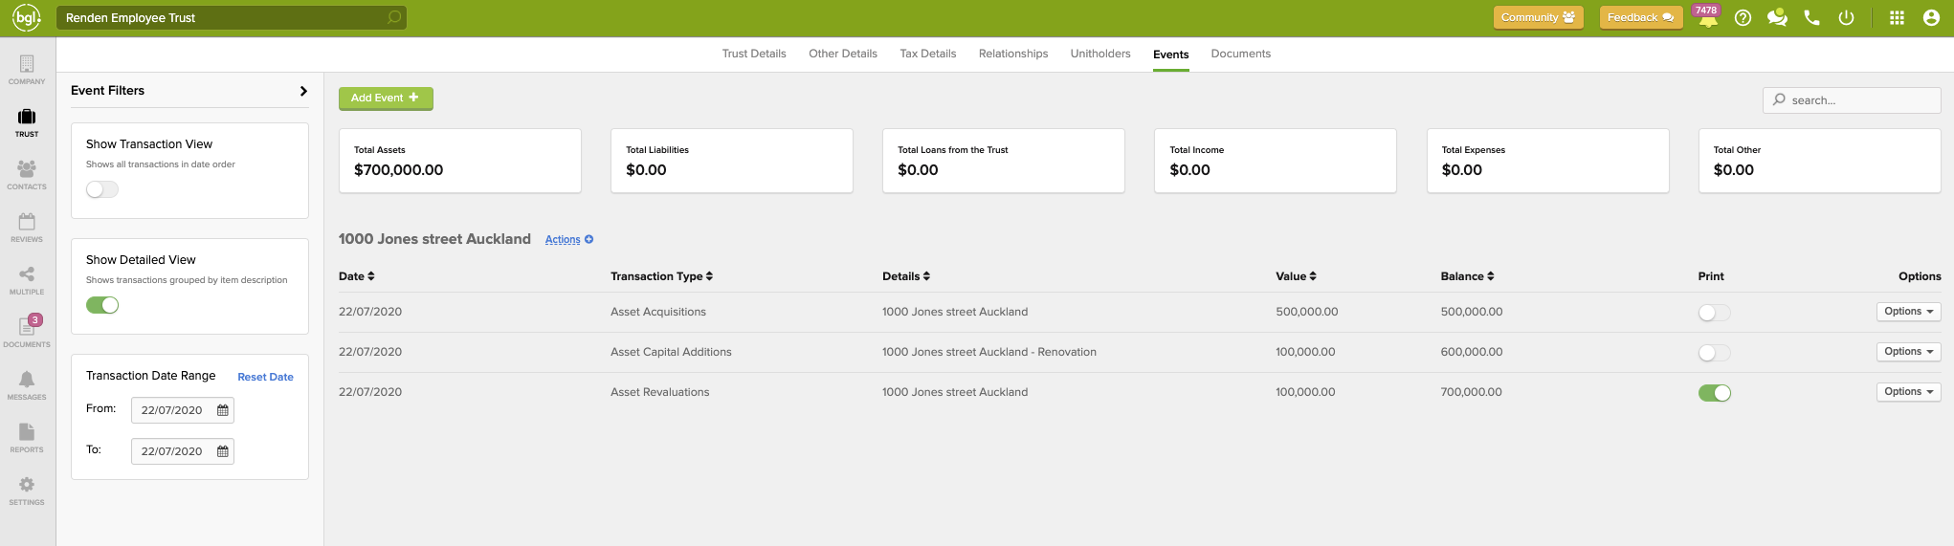Turn off Print for Asset Revaluations row
Screen dimensions: 1954x546
[x=1714, y=393]
